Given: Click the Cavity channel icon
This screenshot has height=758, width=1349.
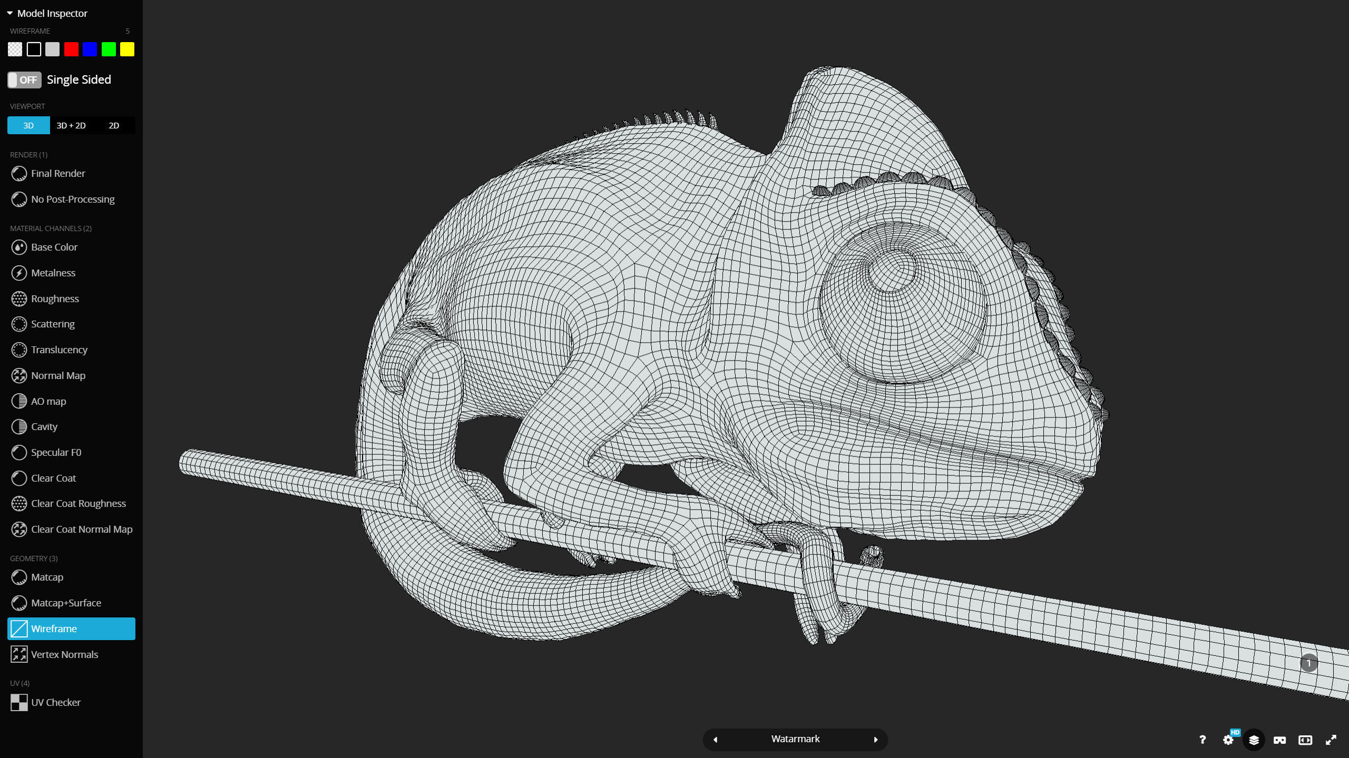Looking at the screenshot, I should point(19,427).
